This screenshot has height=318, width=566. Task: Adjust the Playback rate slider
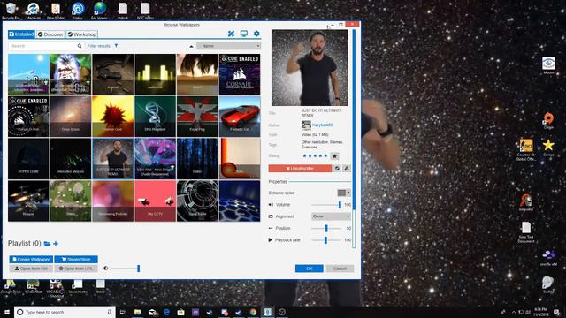pyautogui.click(x=326, y=239)
